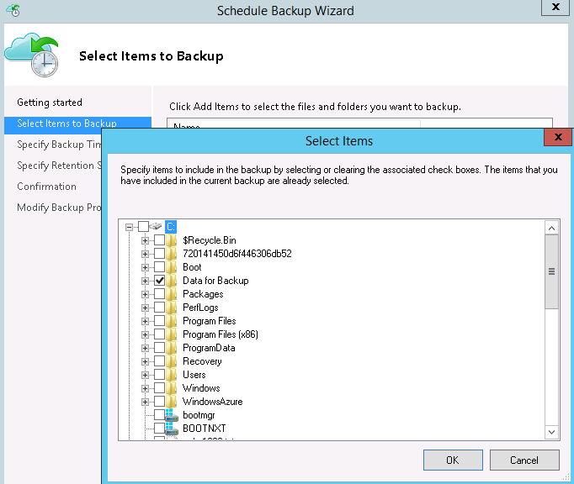Image resolution: width=574 pixels, height=484 pixels.
Task: Select the 720141450d6f446306db52 folder label
Action: [237, 254]
